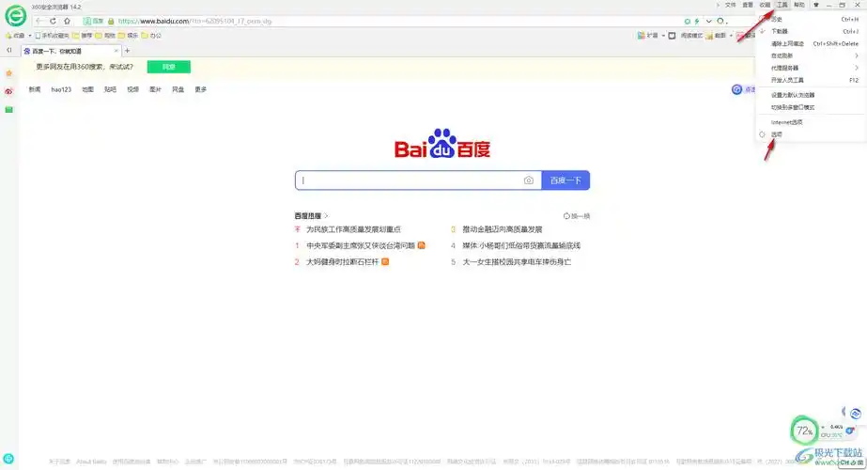The width and height of the screenshot is (867, 470).
Task: Open Internet选项 from tools menu
Action: click(812, 122)
